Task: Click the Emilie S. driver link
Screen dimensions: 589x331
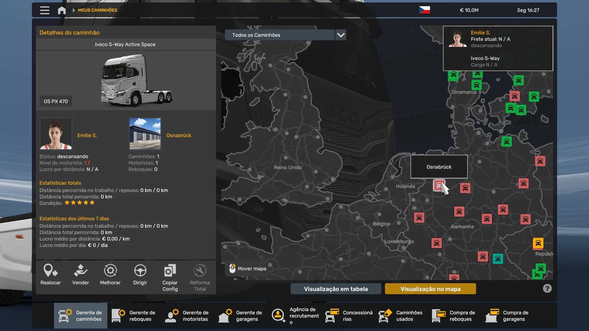Action: click(87, 135)
